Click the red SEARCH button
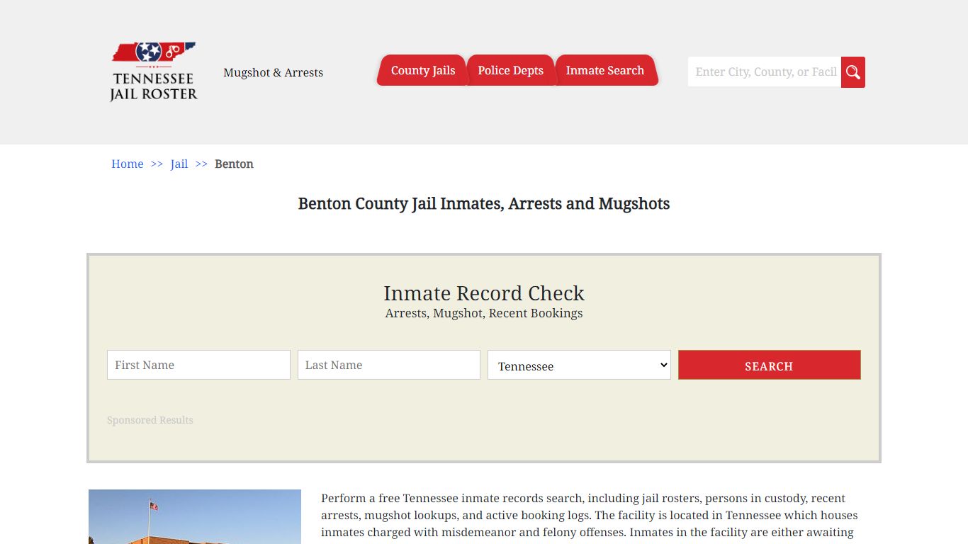Viewport: 968px width, 544px height. (770, 365)
